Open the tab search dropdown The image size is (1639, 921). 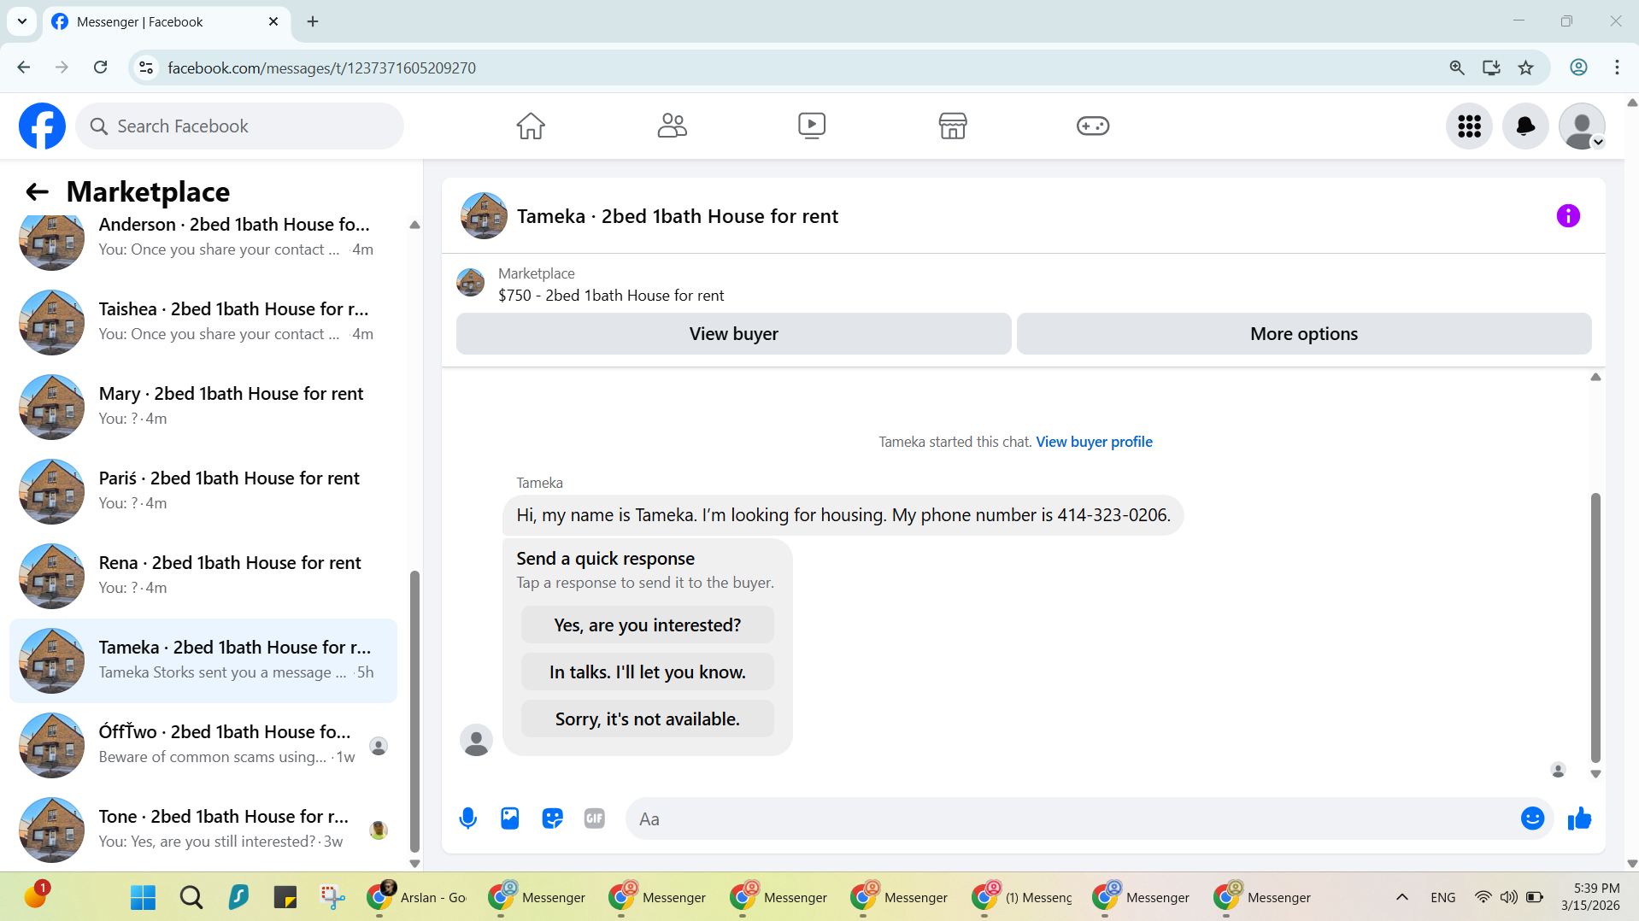[22, 21]
